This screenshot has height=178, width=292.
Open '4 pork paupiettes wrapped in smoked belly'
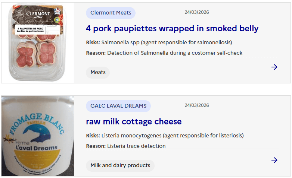(x=172, y=29)
